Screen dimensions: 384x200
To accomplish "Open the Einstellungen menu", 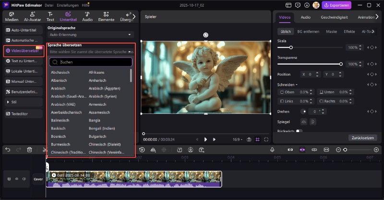I will 68,5.
